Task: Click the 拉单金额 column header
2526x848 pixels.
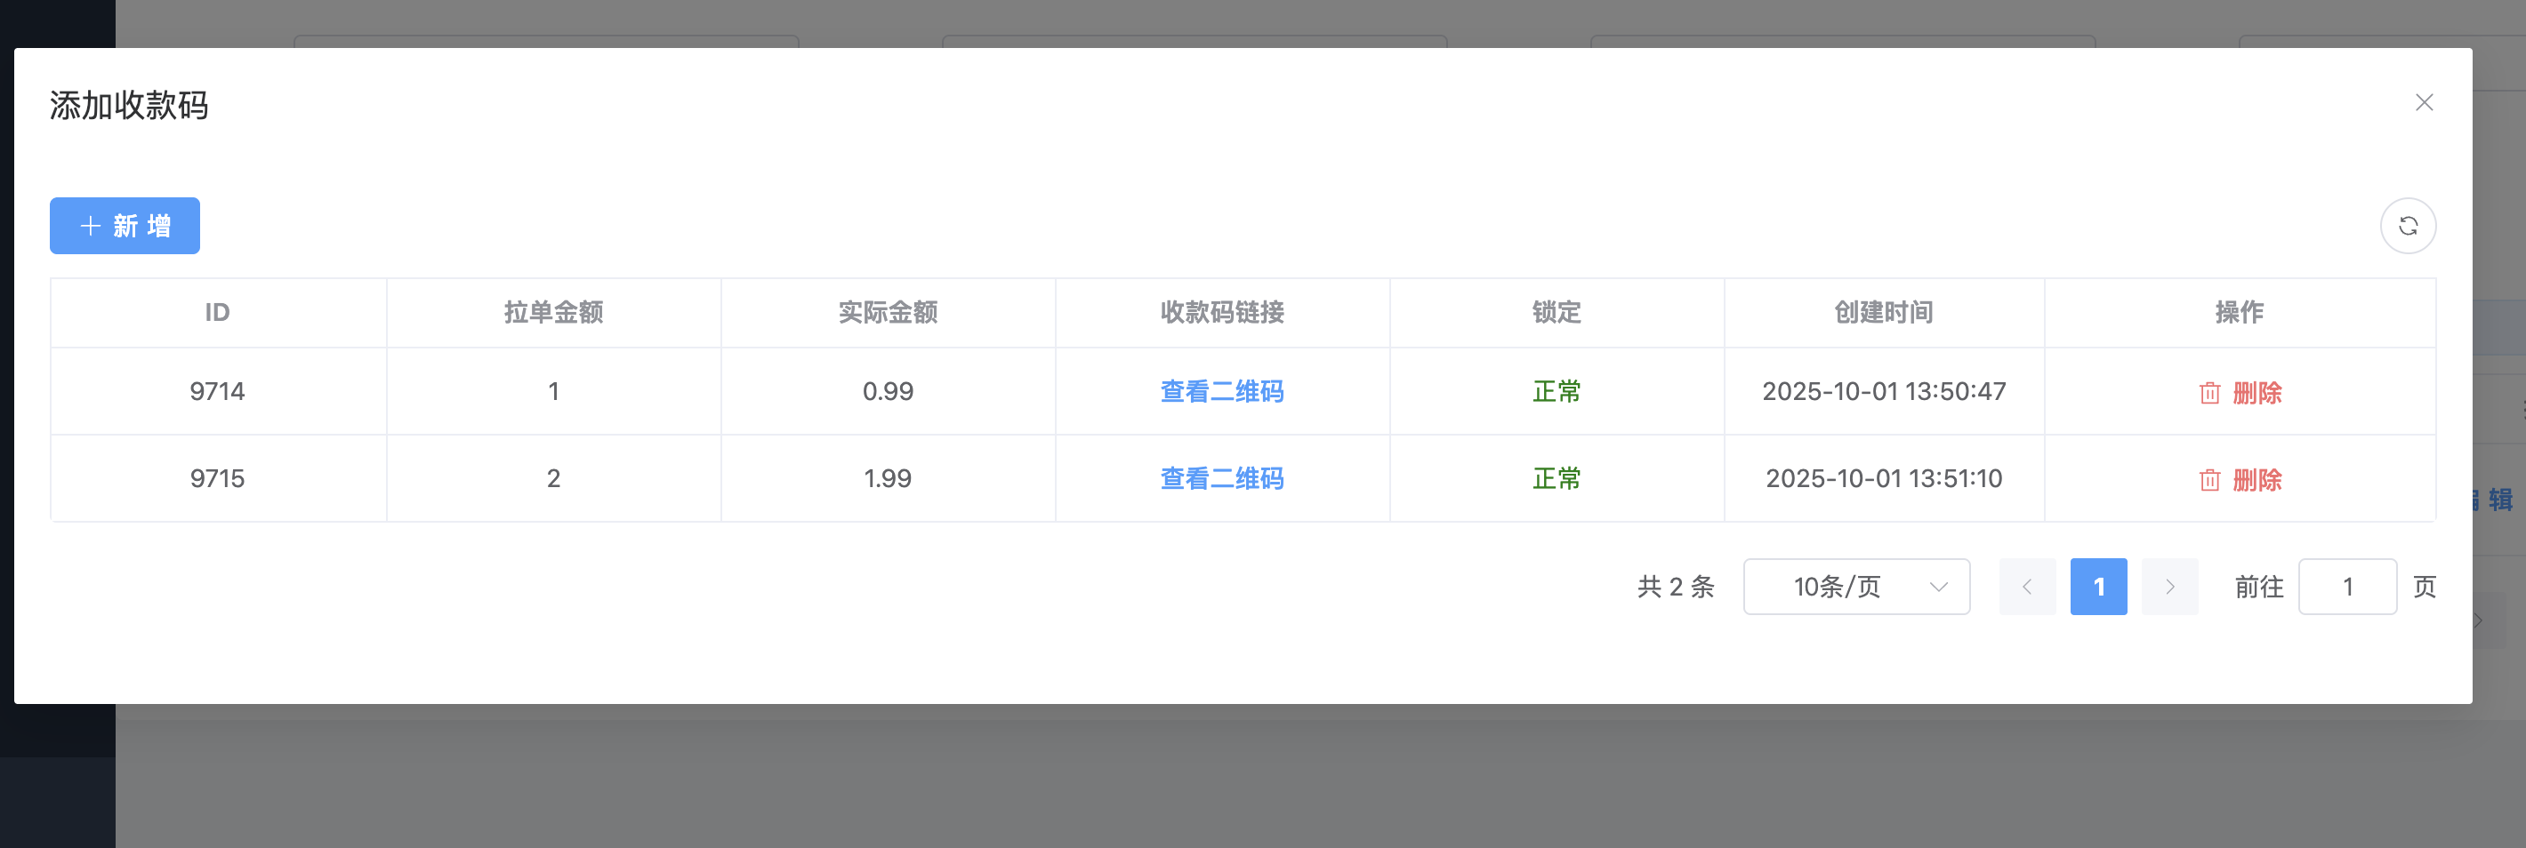Action: click(553, 313)
